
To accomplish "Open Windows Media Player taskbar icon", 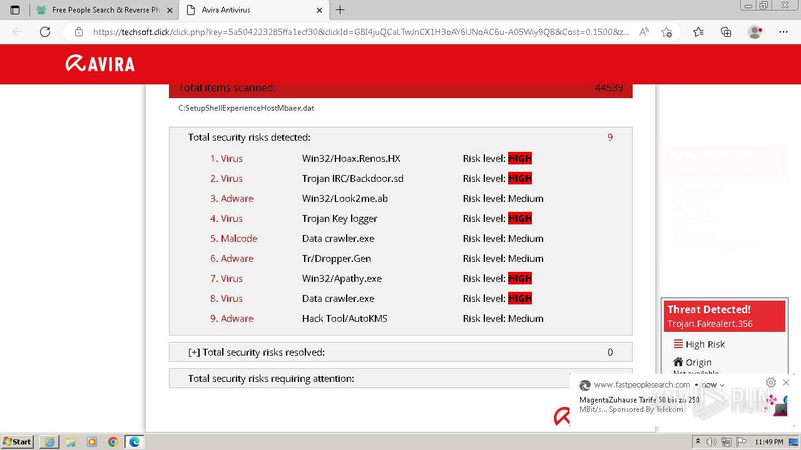I will [92, 442].
